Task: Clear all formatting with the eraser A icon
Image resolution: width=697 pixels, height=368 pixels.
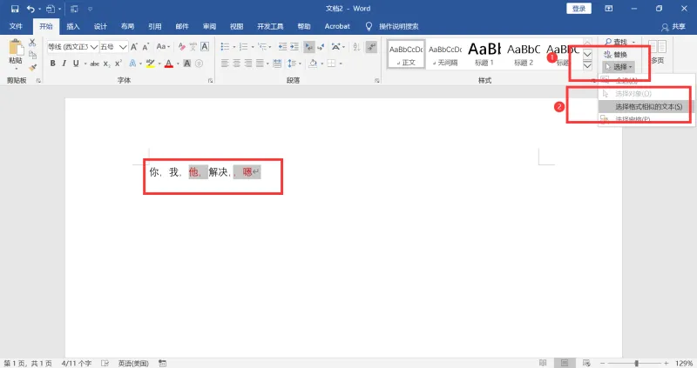Action: click(181, 47)
